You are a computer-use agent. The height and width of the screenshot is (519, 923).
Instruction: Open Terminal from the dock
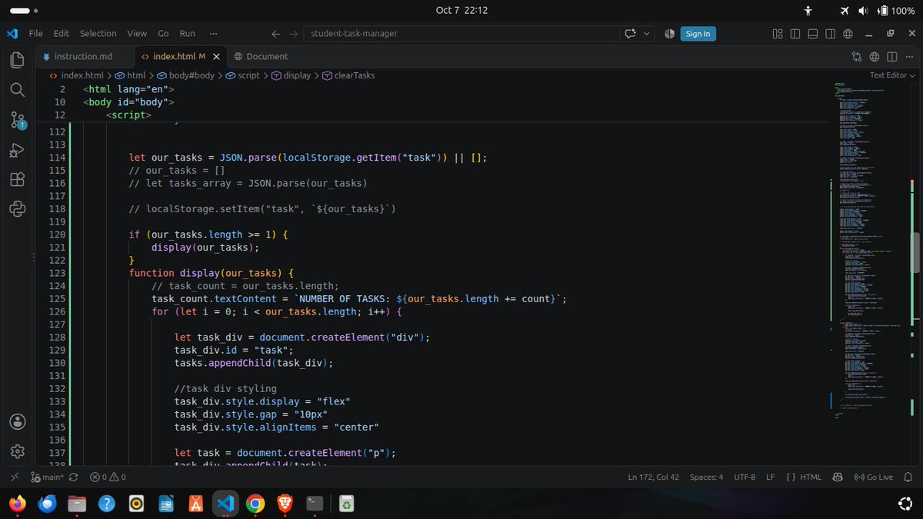coord(315,504)
